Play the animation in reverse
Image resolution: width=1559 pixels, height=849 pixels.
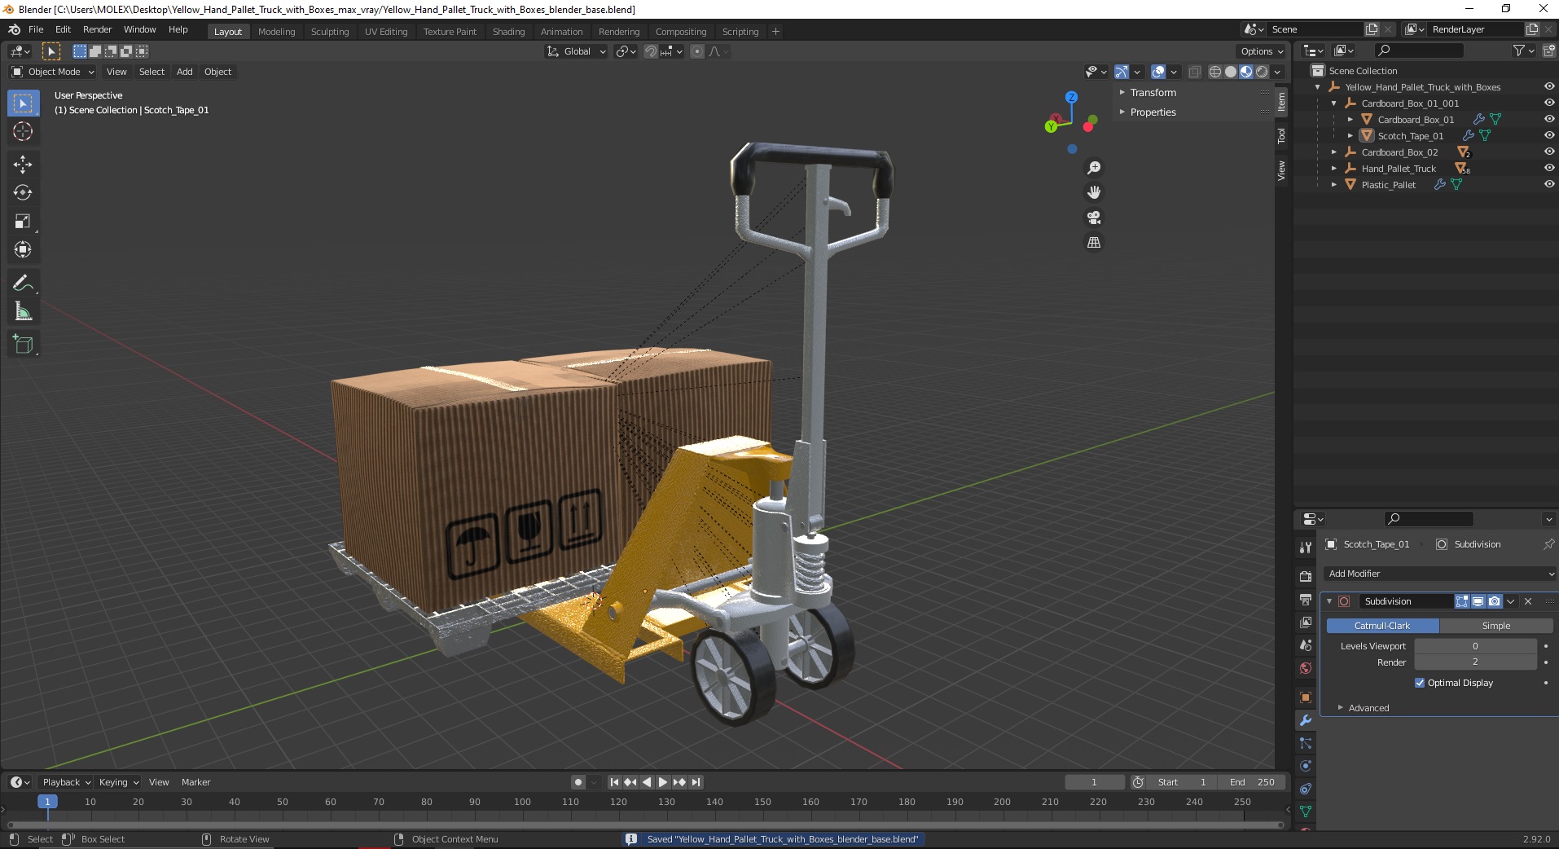(x=647, y=782)
